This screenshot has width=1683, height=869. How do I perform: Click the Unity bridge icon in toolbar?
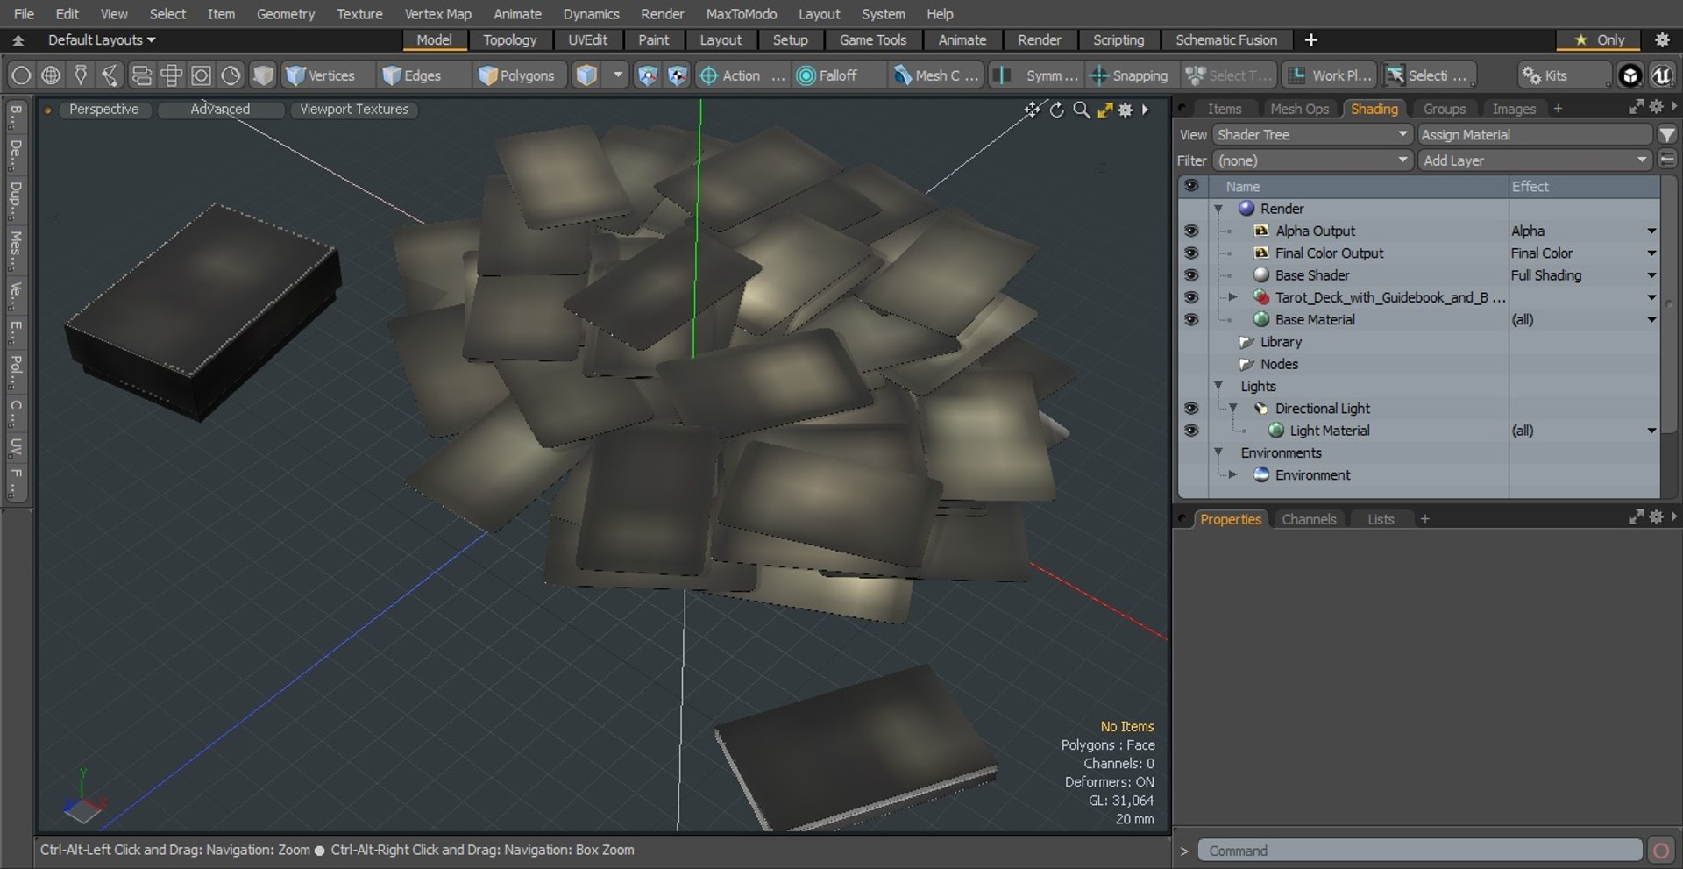(x=1630, y=75)
